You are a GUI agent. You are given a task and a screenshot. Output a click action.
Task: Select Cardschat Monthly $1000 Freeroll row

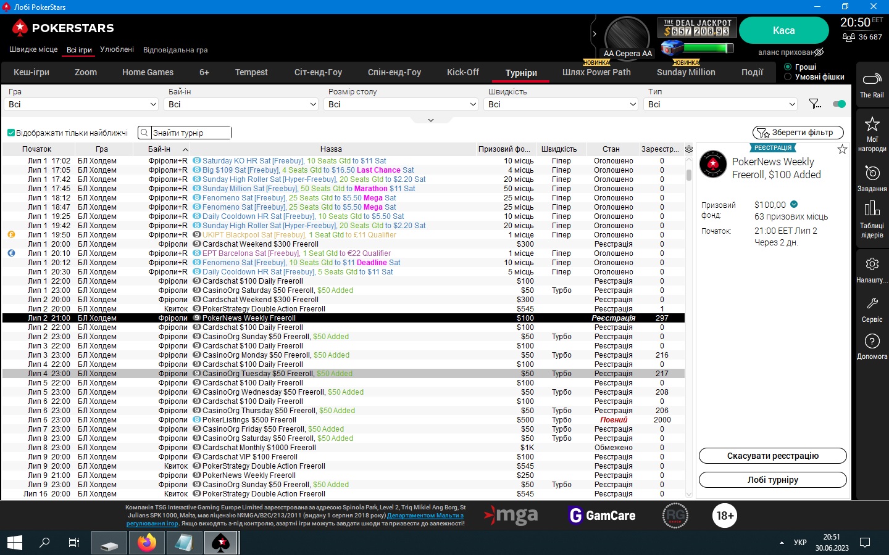pyautogui.click(x=343, y=448)
